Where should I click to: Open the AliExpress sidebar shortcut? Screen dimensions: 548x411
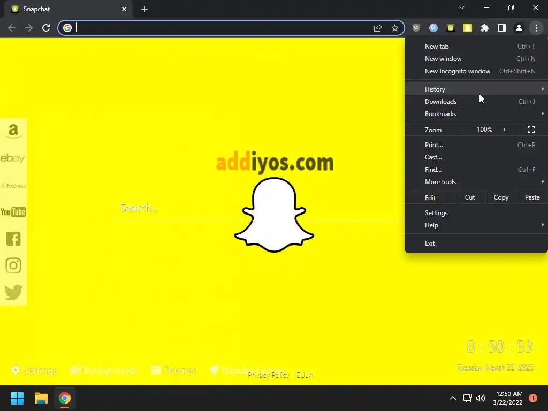pos(13,186)
